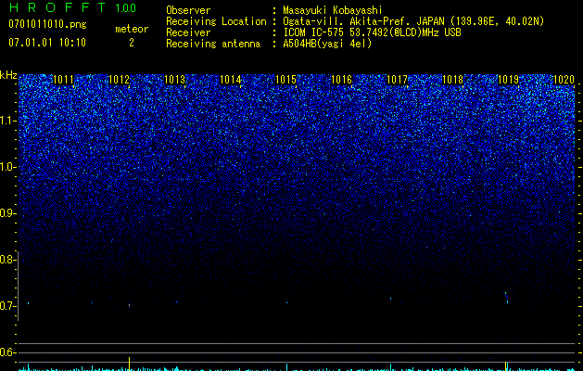Click the Receiving antenna label
This screenshot has height=371, width=583.
pyautogui.click(x=213, y=44)
